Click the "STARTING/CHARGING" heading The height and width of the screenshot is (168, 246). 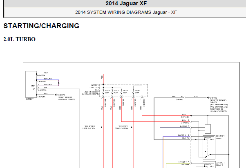pos(41,26)
